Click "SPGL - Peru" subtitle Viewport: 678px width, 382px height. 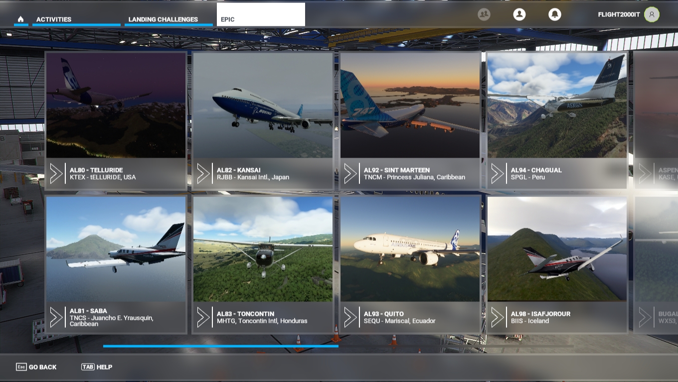point(528,177)
